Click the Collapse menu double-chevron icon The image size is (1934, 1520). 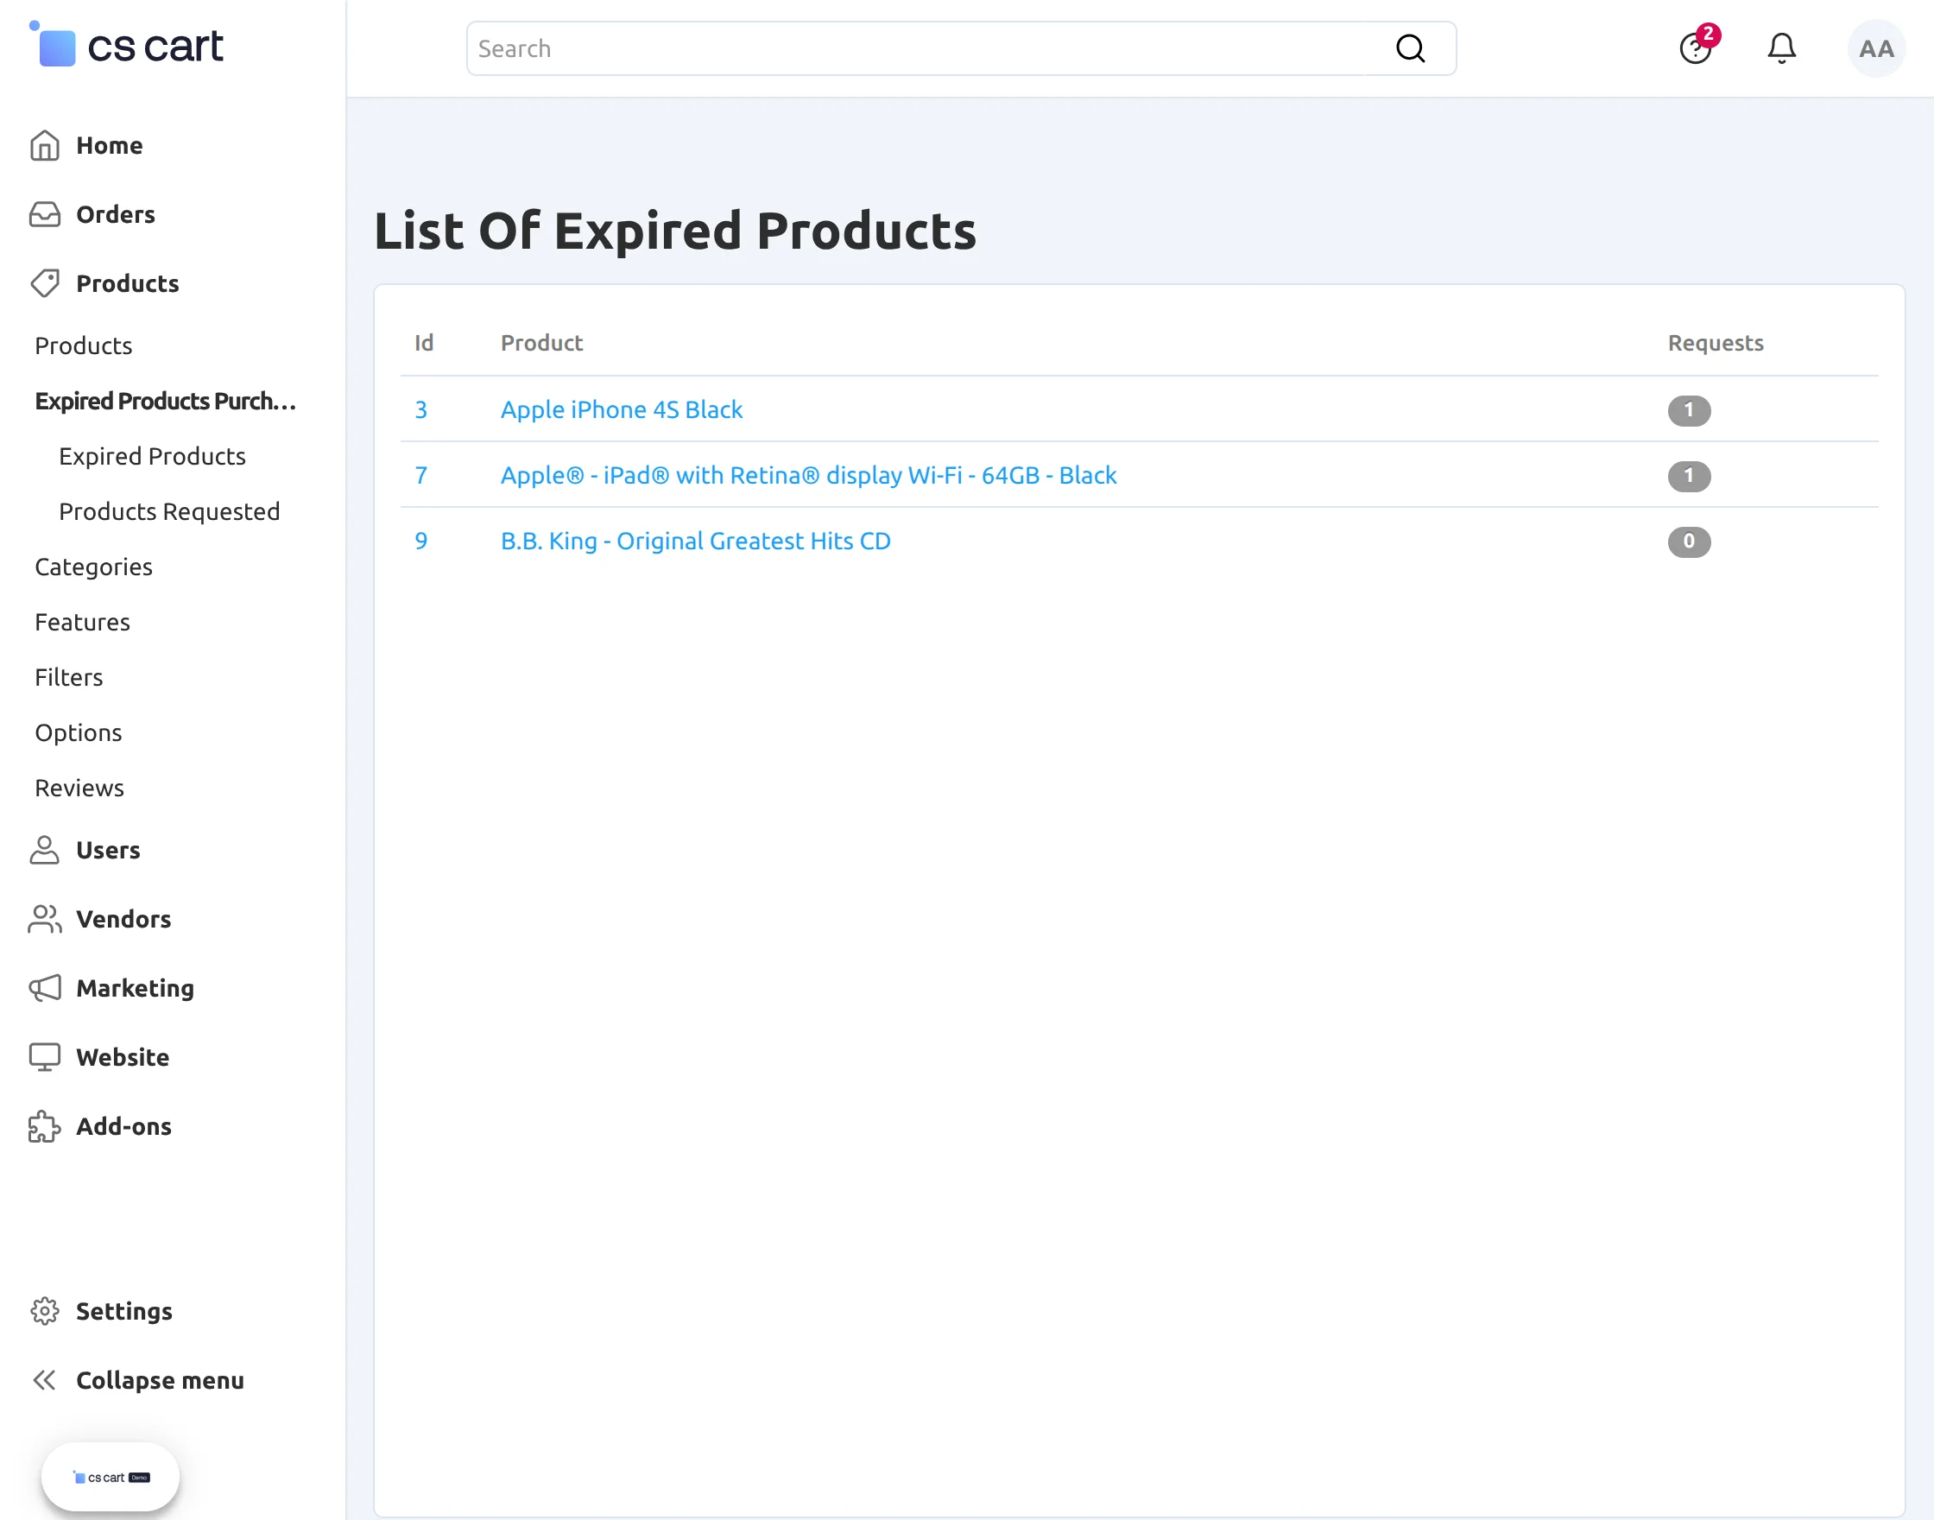[45, 1379]
